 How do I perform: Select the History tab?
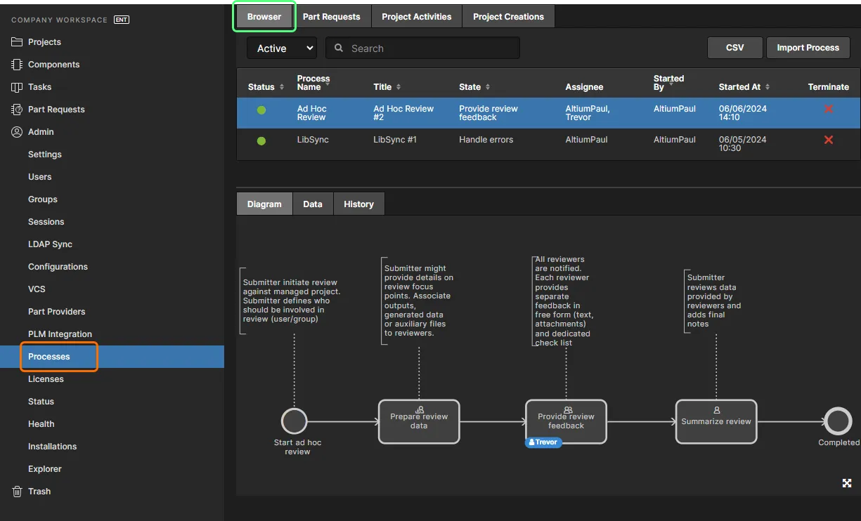(358, 204)
